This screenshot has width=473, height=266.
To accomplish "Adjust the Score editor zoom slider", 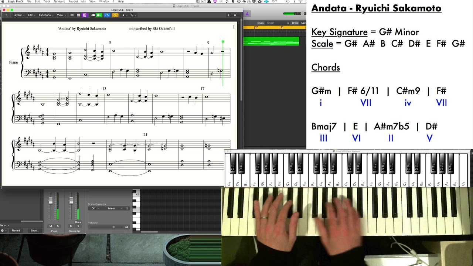I will (235, 15).
